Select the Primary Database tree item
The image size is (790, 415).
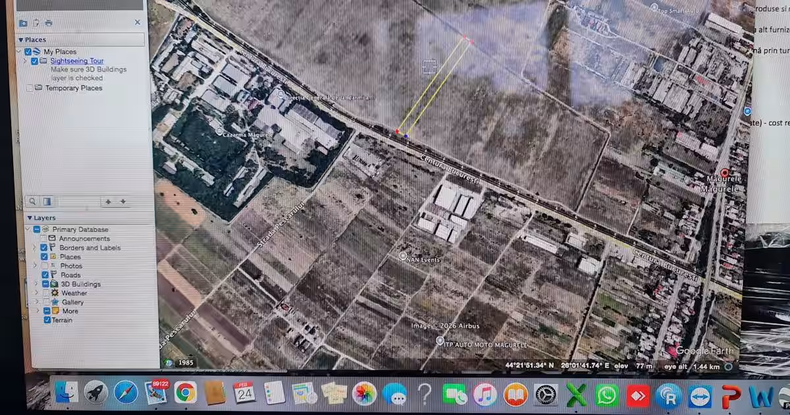80,229
